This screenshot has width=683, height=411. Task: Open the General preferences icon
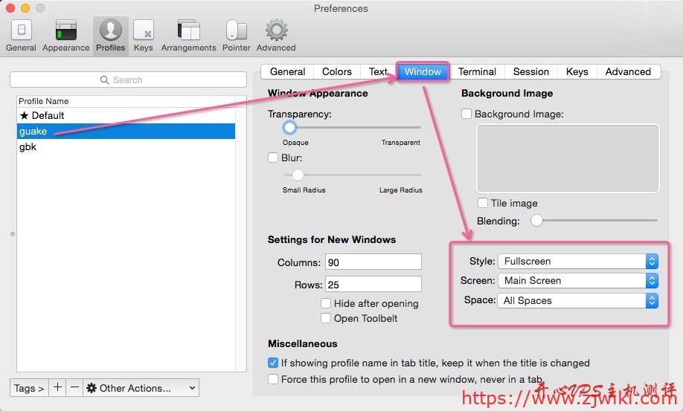(21, 35)
